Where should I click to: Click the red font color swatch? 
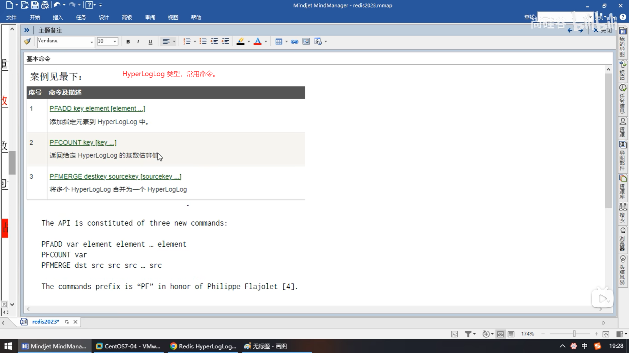tap(257, 42)
